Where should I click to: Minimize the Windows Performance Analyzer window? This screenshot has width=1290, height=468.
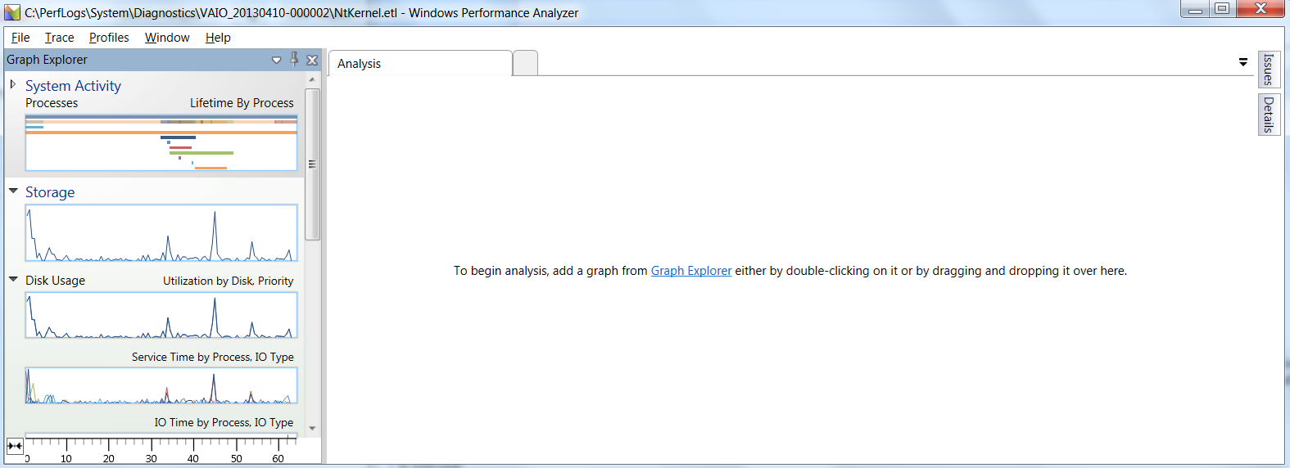pos(1195,9)
